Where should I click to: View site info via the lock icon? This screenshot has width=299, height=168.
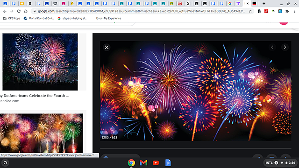(35, 11)
